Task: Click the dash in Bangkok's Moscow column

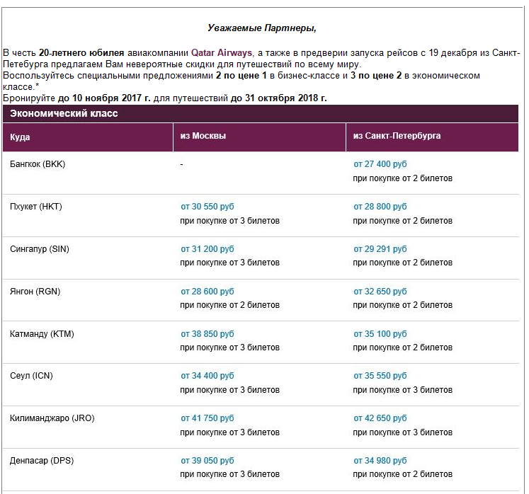Action: point(181,164)
